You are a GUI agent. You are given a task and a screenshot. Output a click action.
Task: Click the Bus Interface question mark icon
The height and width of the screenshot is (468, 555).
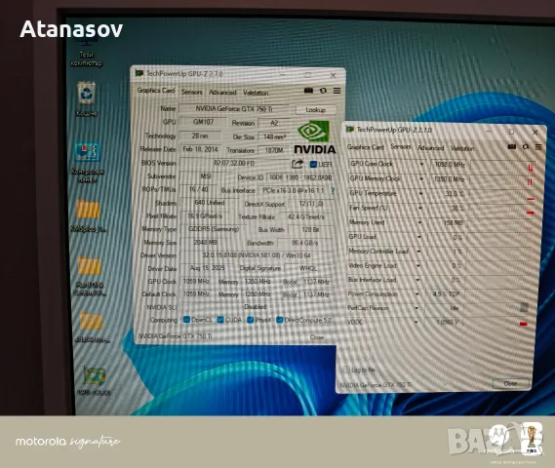(333, 191)
